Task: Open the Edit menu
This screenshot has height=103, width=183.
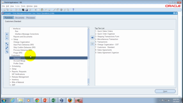Action: pyautogui.click(x=7, y=6)
